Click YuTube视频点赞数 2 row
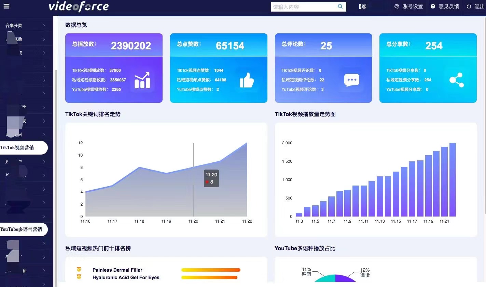Image resolution: width=486 pixels, height=287 pixels. 198,90
